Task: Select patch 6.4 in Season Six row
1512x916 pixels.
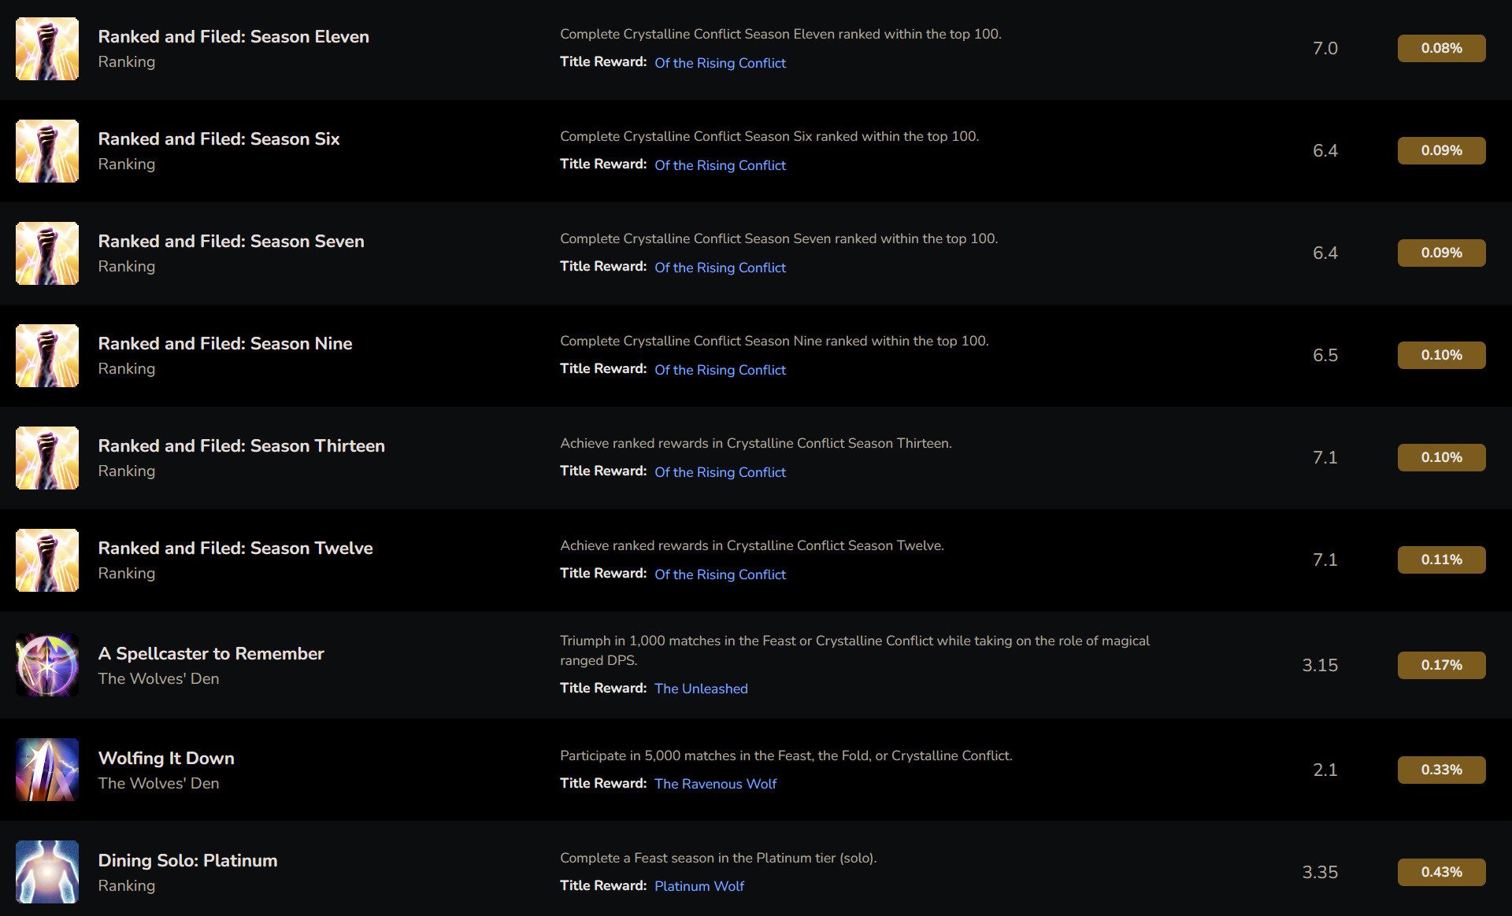Action: click(1325, 150)
